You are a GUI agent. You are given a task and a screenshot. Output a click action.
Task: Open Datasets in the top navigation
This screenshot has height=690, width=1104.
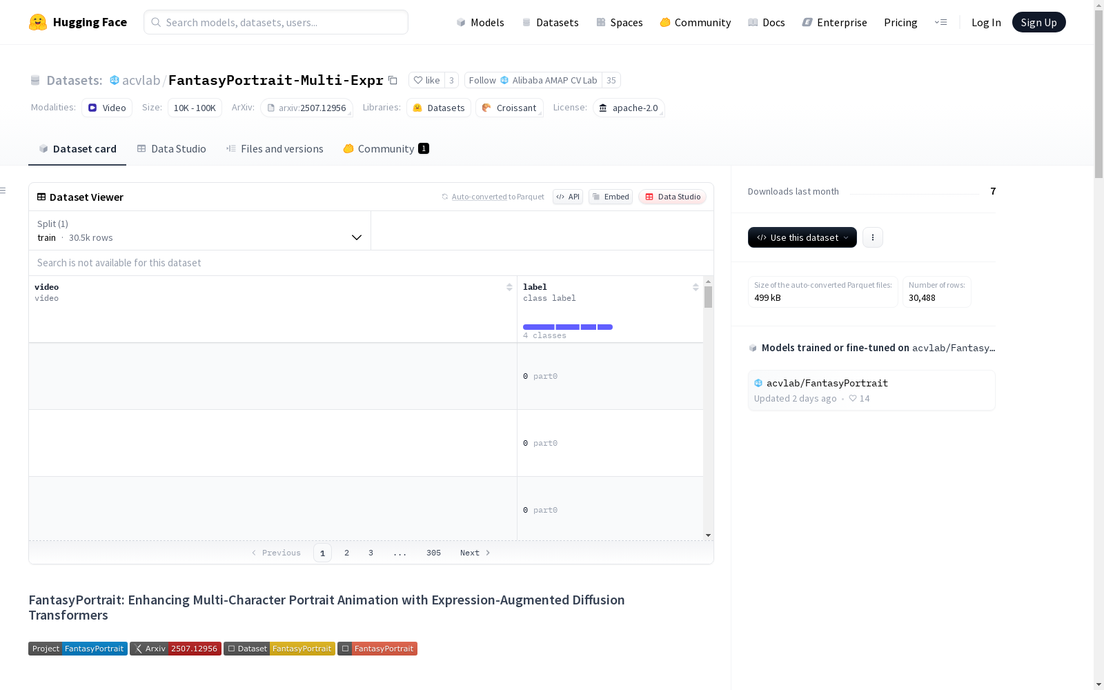point(550,22)
